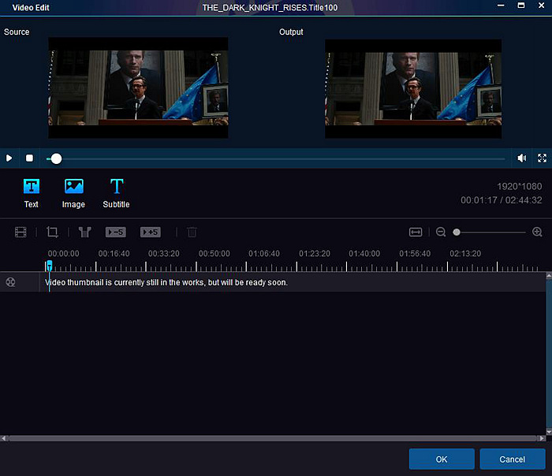Click the 00:01:17 / 02:44:32 time readout
The width and height of the screenshot is (552, 476).
point(502,200)
